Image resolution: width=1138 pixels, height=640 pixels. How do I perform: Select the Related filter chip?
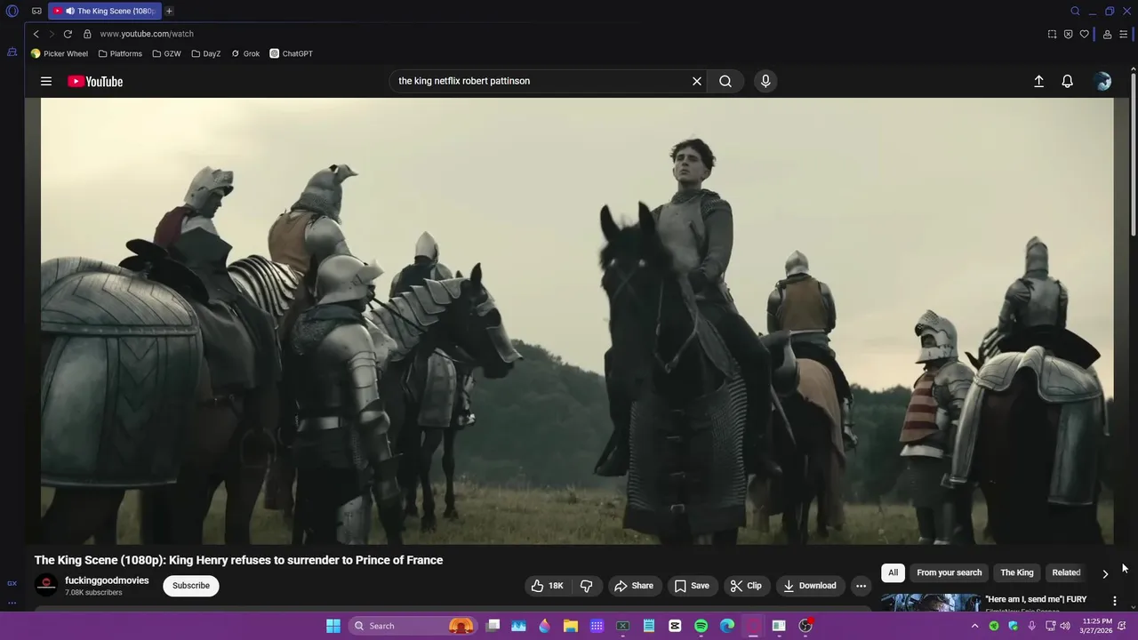tap(1066, 572)
